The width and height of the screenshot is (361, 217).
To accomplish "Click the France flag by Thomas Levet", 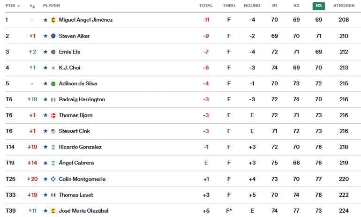I will pos(53,195).
